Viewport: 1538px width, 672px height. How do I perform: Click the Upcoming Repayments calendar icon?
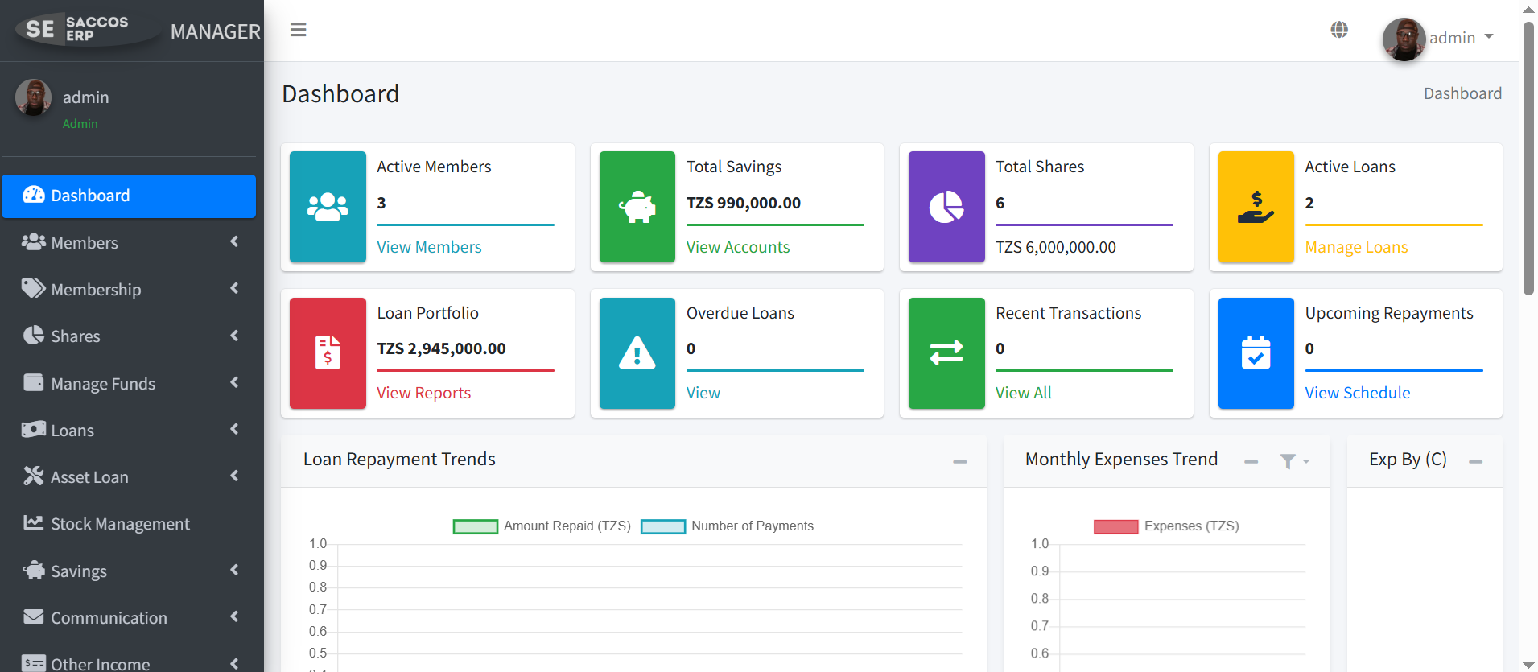coord(1256,353)
